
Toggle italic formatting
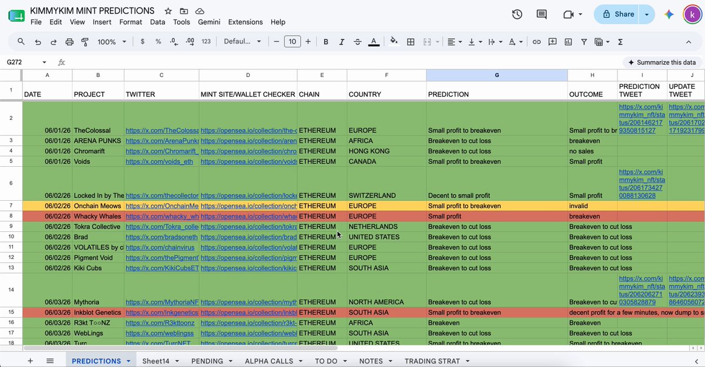341,42
